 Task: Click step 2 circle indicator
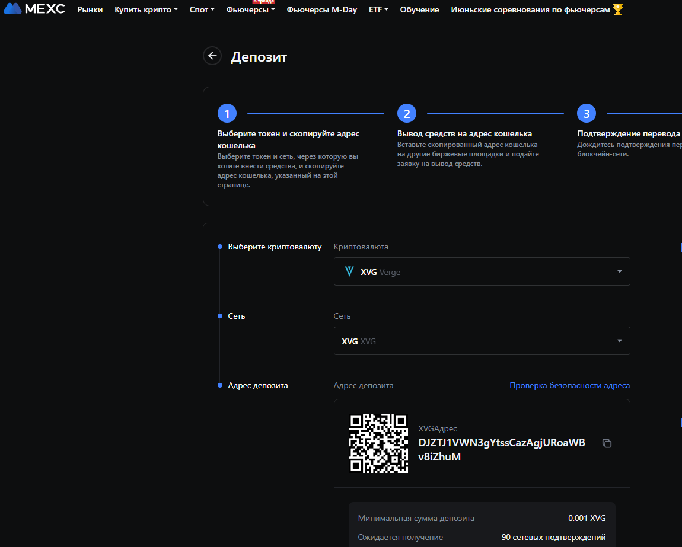pos(407,113)
